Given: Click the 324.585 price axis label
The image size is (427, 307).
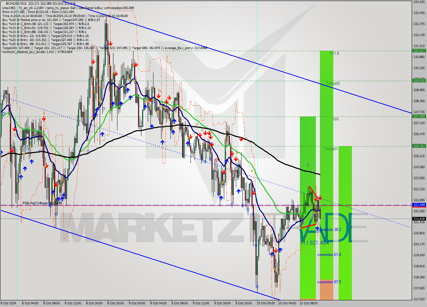Looking at the screenshot, I should point(419,167).
